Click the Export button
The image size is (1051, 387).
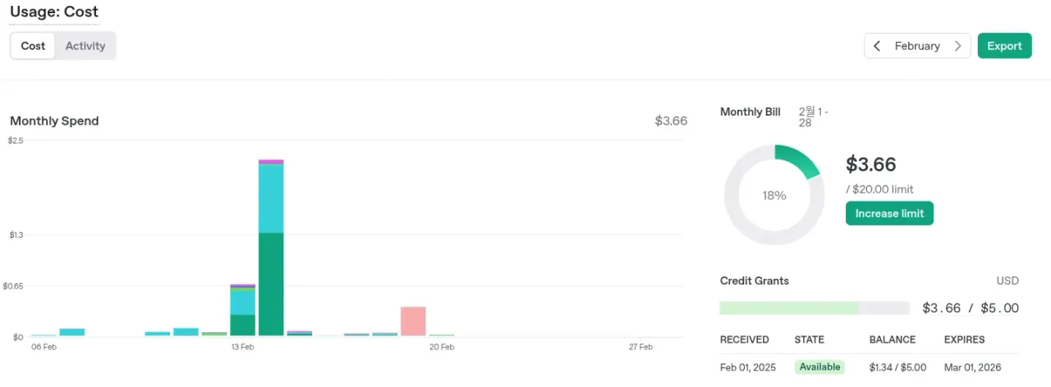click(1004, 46)
